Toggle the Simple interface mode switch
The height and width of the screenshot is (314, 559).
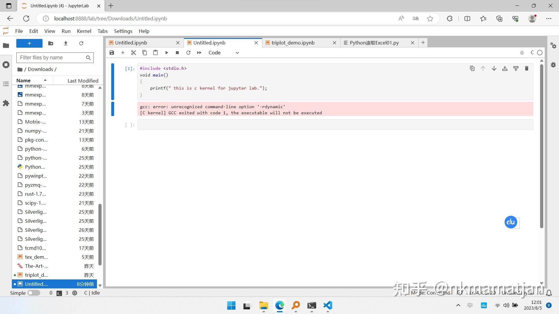click(33, 293)
